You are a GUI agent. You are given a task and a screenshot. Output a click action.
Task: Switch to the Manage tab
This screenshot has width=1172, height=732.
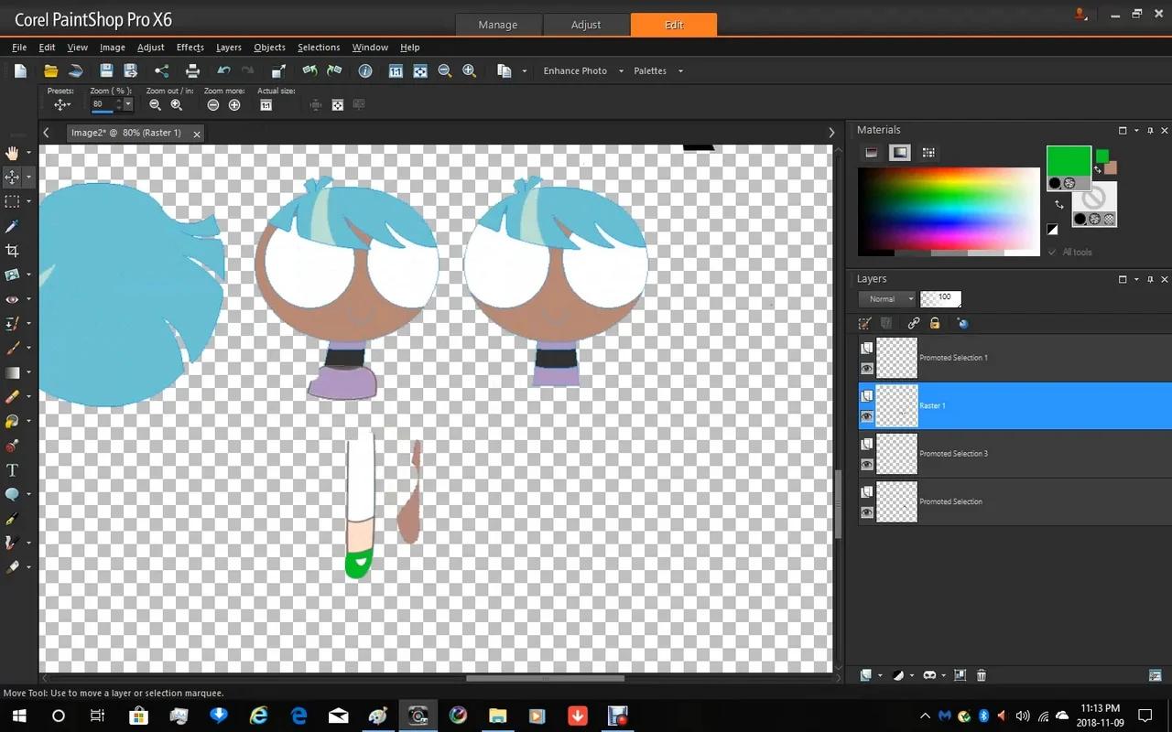(498, 25)
